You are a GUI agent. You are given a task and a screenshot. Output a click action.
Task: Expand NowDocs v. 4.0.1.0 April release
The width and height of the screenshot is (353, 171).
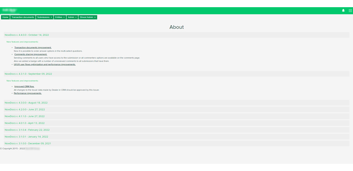coord(25,123)
